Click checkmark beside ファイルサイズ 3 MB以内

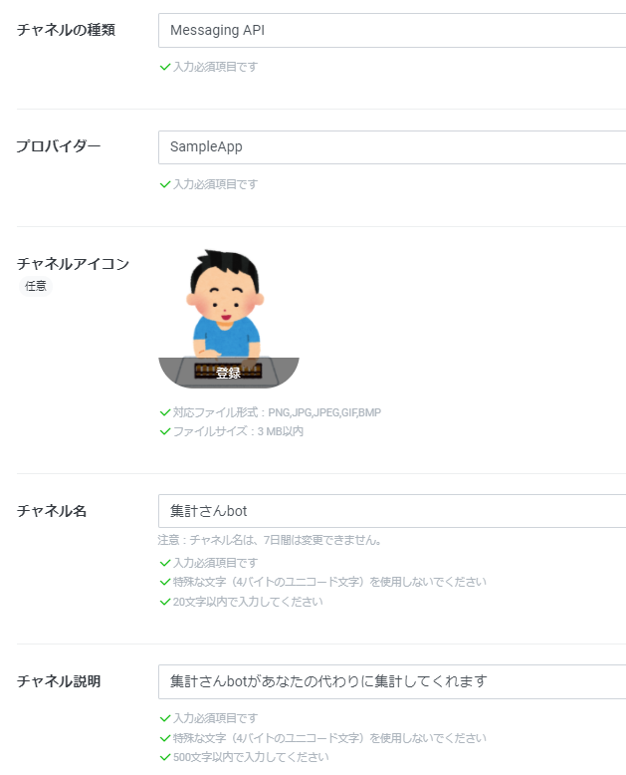[165, 431]
